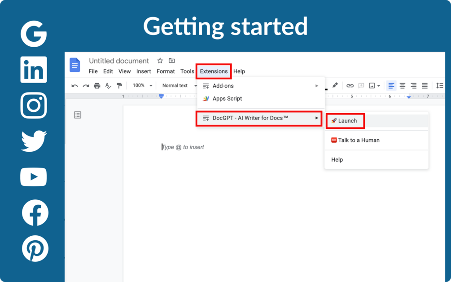
Task: Select Right align button
Action: [414, 86]
